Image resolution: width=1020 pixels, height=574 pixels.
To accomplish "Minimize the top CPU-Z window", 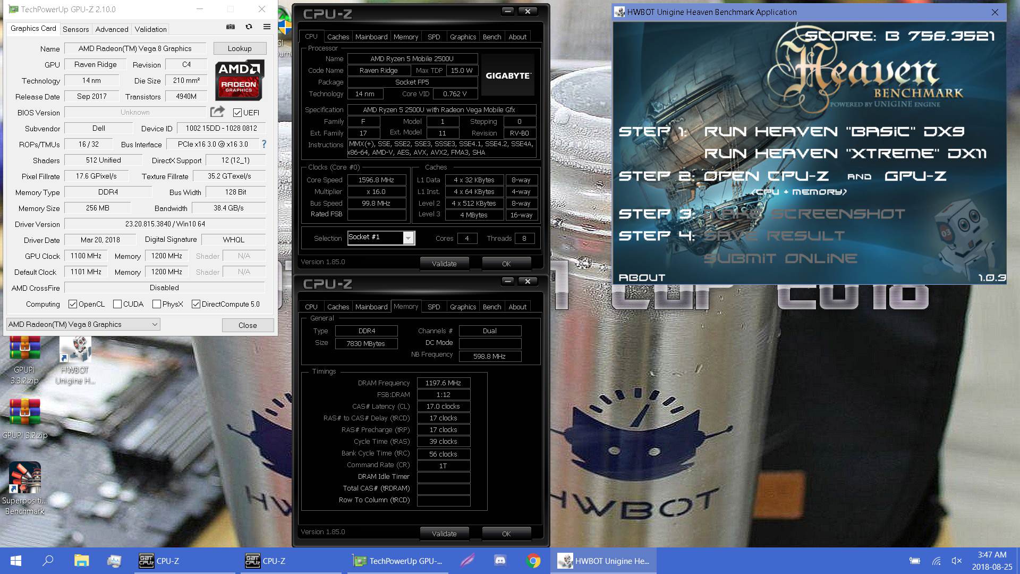I will [x=508, y=11].
